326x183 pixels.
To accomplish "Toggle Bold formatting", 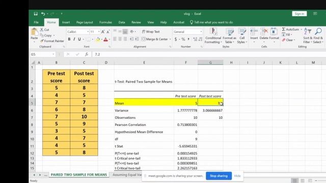I will coord(69,39).
